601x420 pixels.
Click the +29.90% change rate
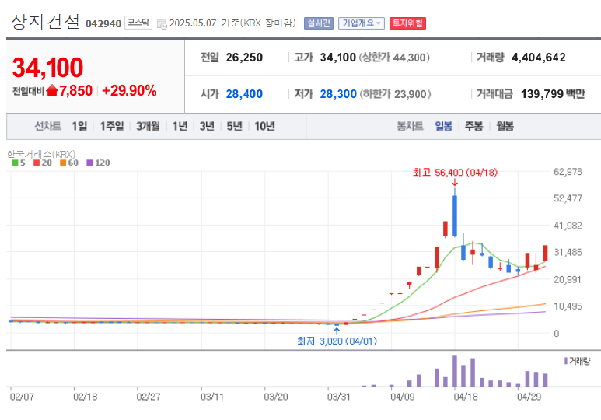click(129, 91)
